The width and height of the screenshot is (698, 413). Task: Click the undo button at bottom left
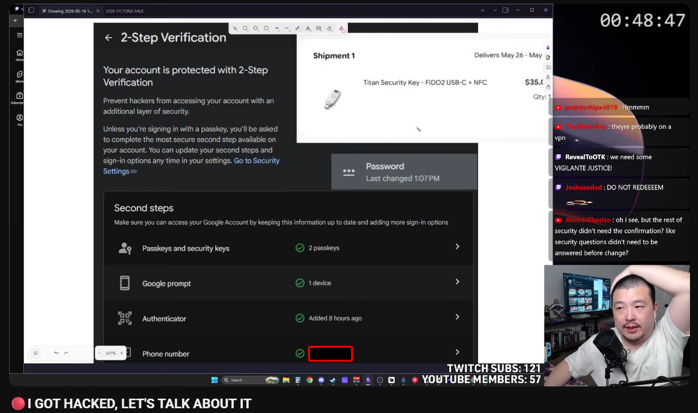56,353
